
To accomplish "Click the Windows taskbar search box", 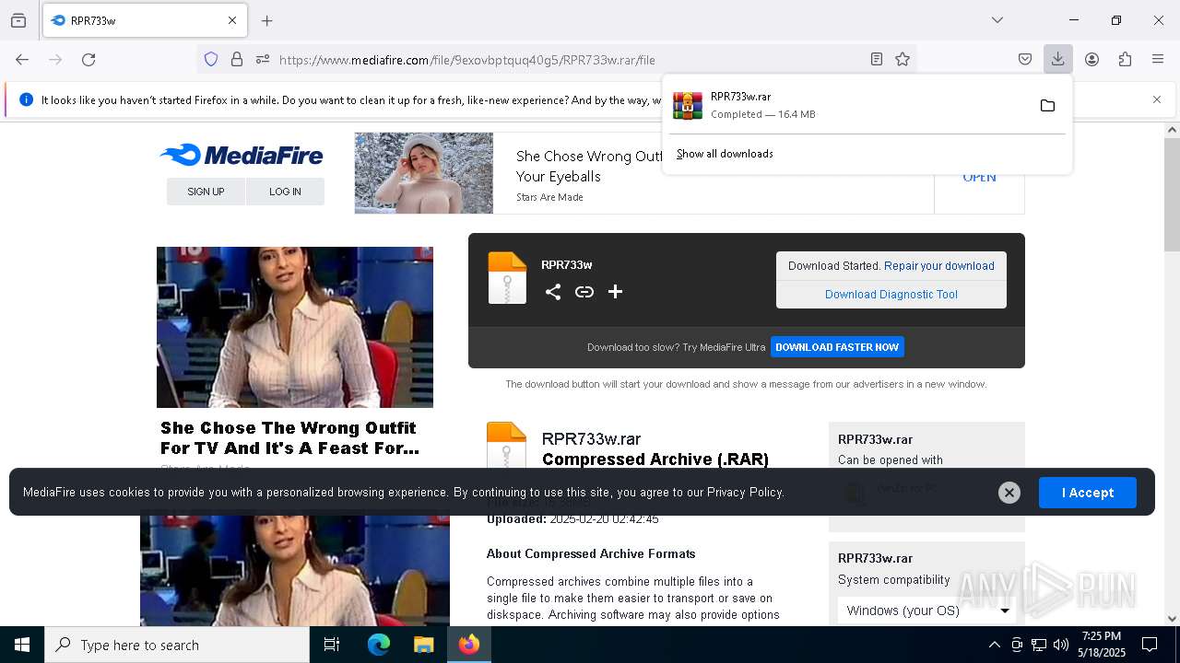I will (177, 645).
